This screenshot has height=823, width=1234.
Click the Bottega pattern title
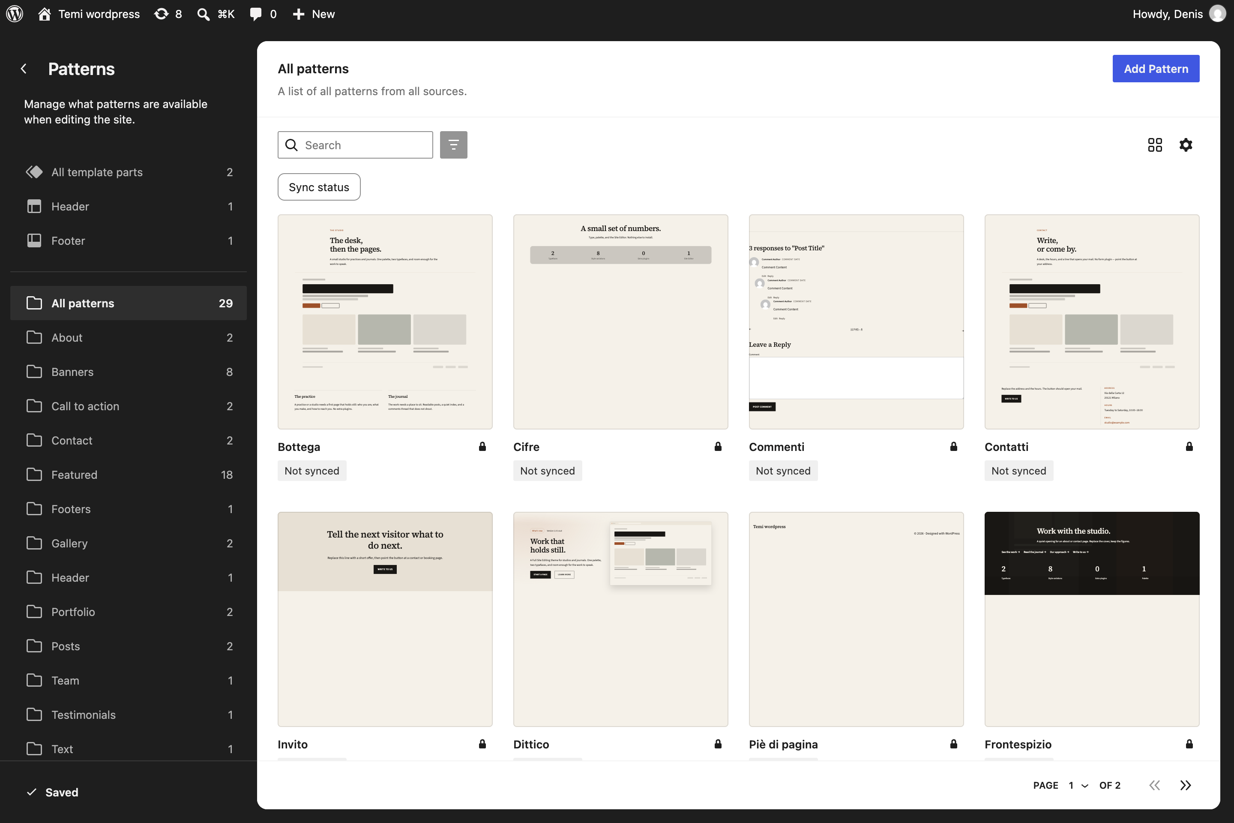point(299,447)
